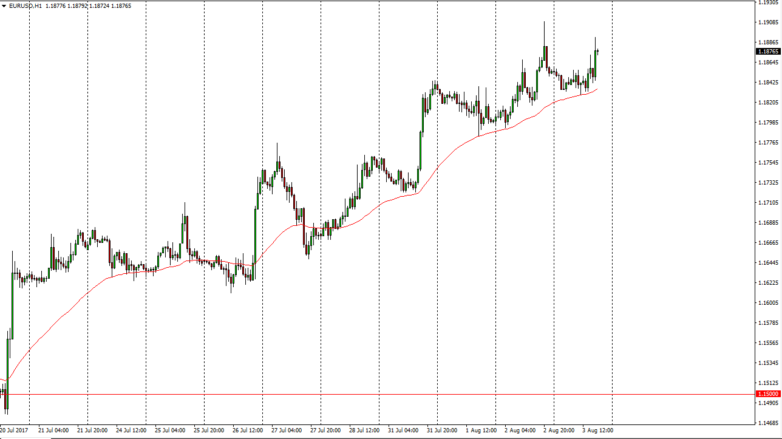Click the 1.17105 price scale label

(769, 203)
